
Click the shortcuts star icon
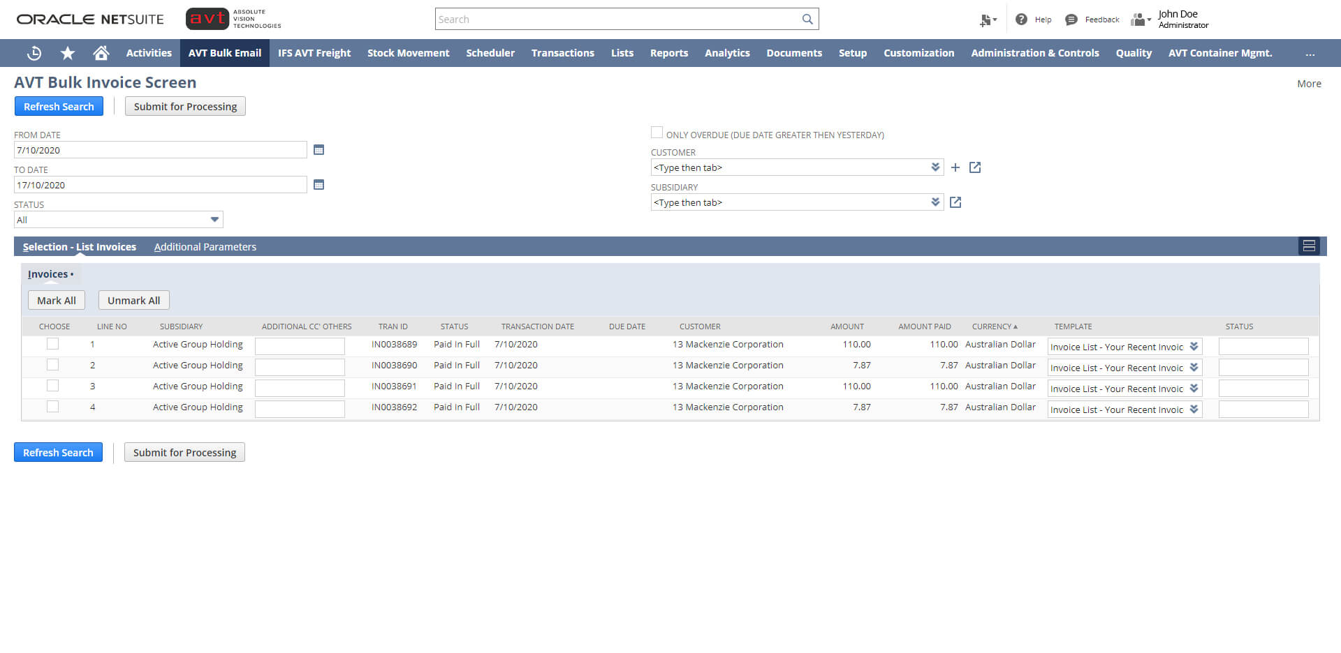click(67, 53)
